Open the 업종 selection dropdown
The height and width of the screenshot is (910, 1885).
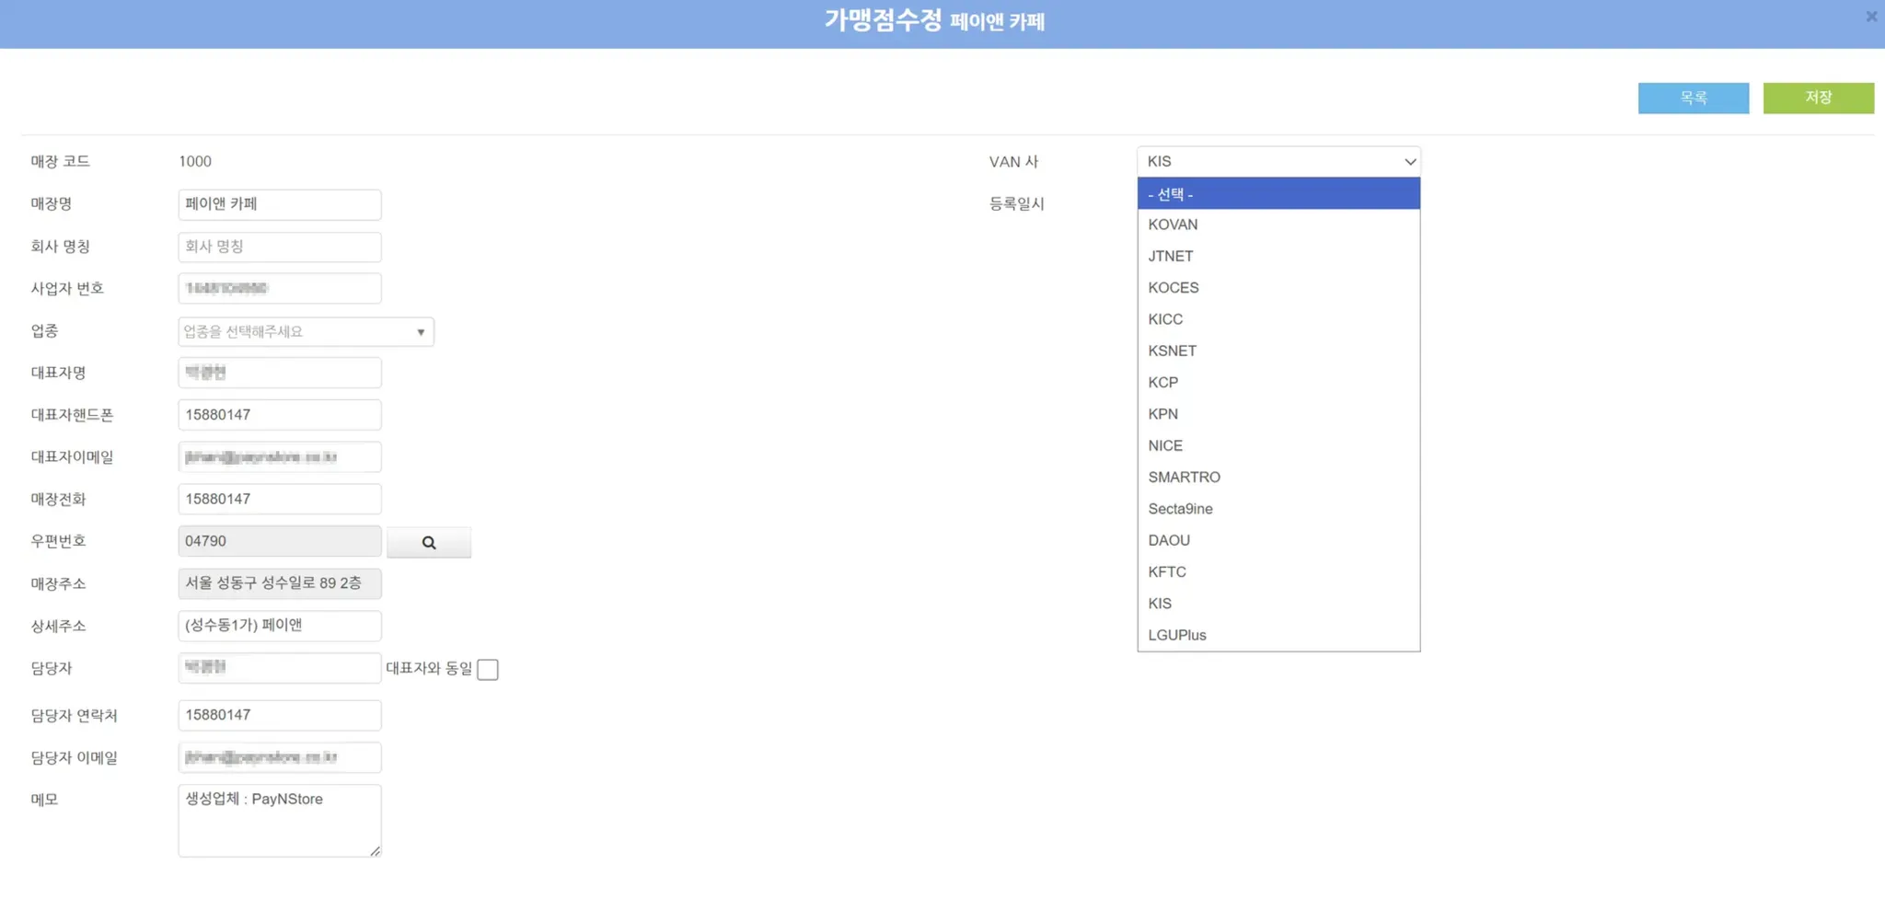tap(306, 331)
